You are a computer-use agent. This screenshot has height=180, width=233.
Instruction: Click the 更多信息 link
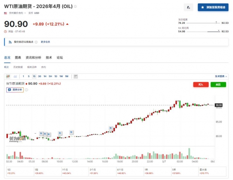[45, 42]
